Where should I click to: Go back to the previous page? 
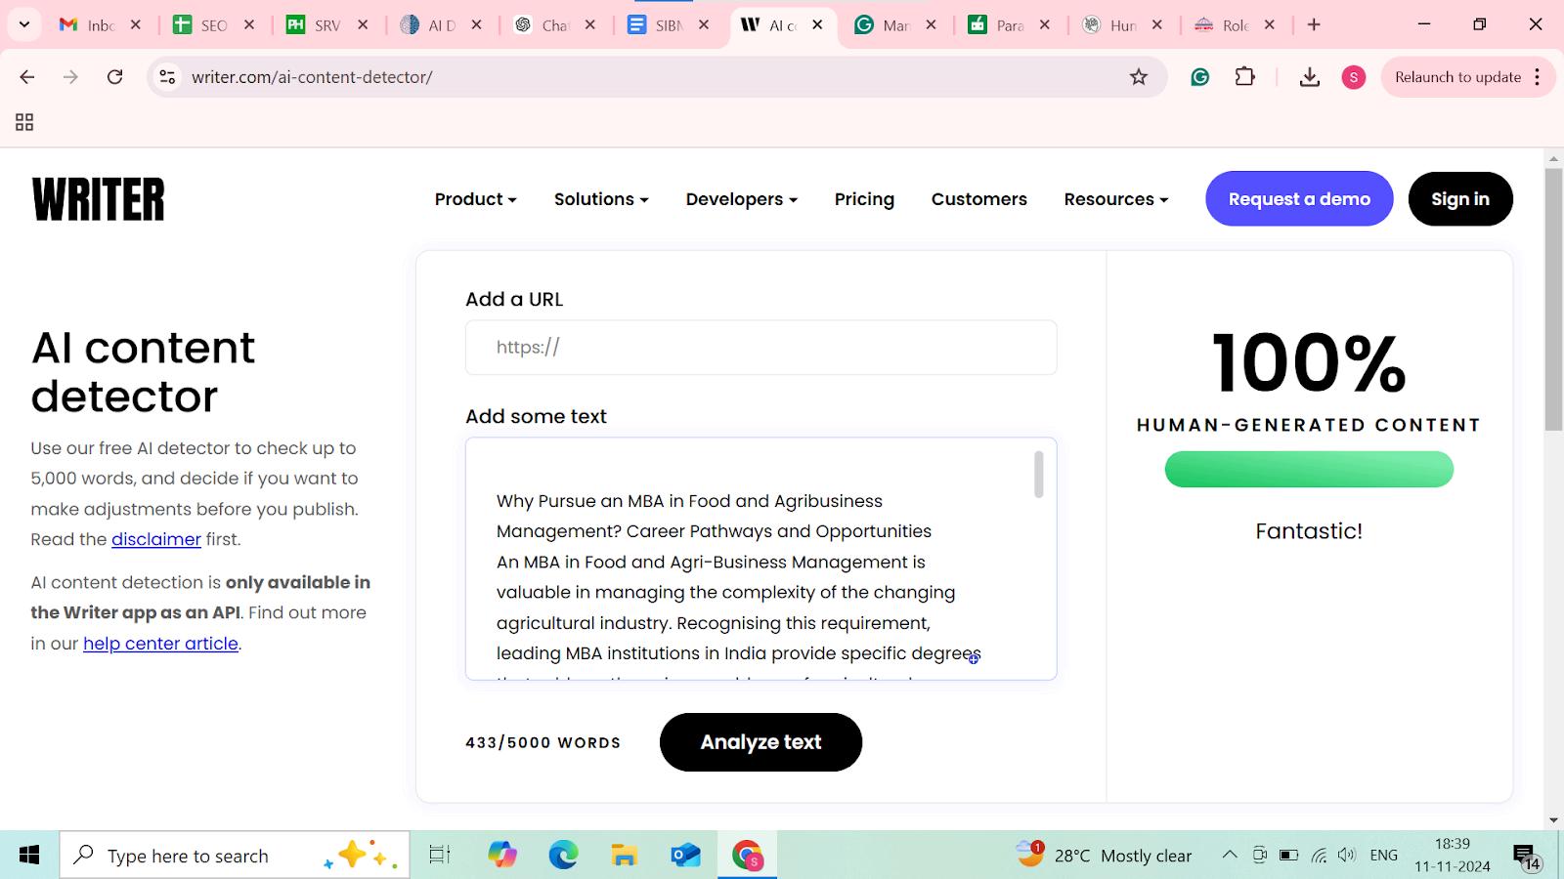pyautogui.click(x=27, y=77)
